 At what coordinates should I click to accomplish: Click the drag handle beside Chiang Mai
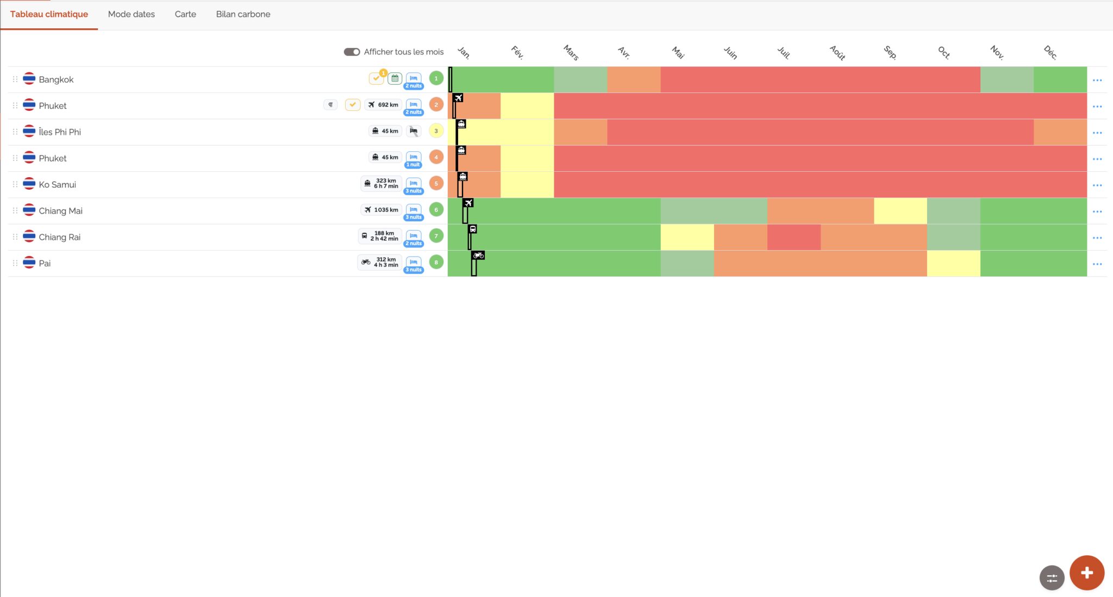pos(15,210)
